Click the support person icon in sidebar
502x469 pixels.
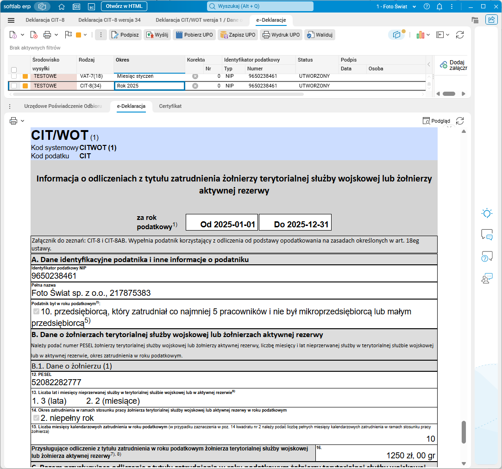click(x=487, y=278)
